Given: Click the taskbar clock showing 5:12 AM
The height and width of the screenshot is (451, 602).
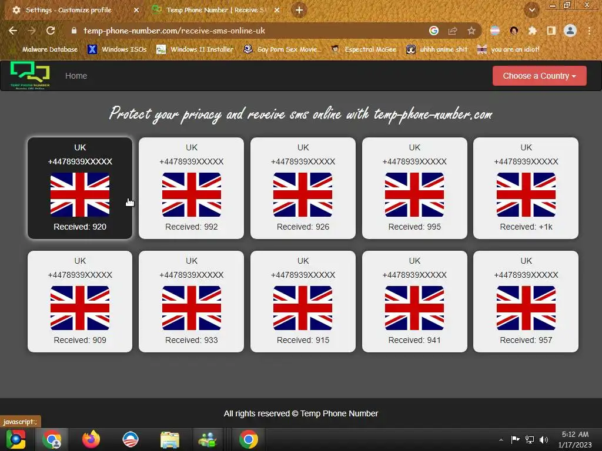Looking at the screenshot, I should [x=575, y=439].
